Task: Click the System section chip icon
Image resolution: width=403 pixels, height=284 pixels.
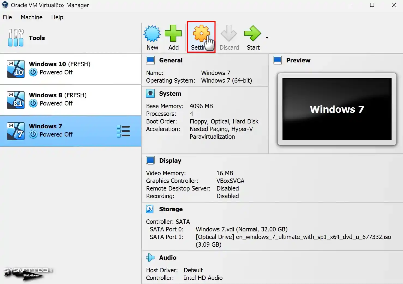Action: (151, 93)
